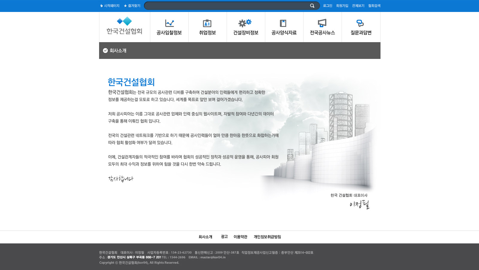Click the 즐겨찾기 star link
The image size is (479, 270).
(x=132, y=6)
